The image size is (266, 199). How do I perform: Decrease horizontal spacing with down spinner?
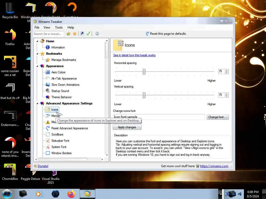click(227, 73)
